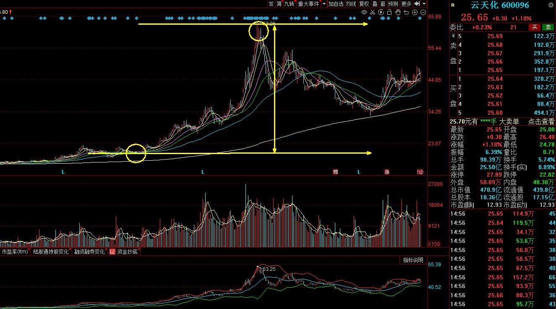The width and height of the screenshot is (556, 309).
Task: Click the 发 toolbar button
Action: tap(271, 4)
